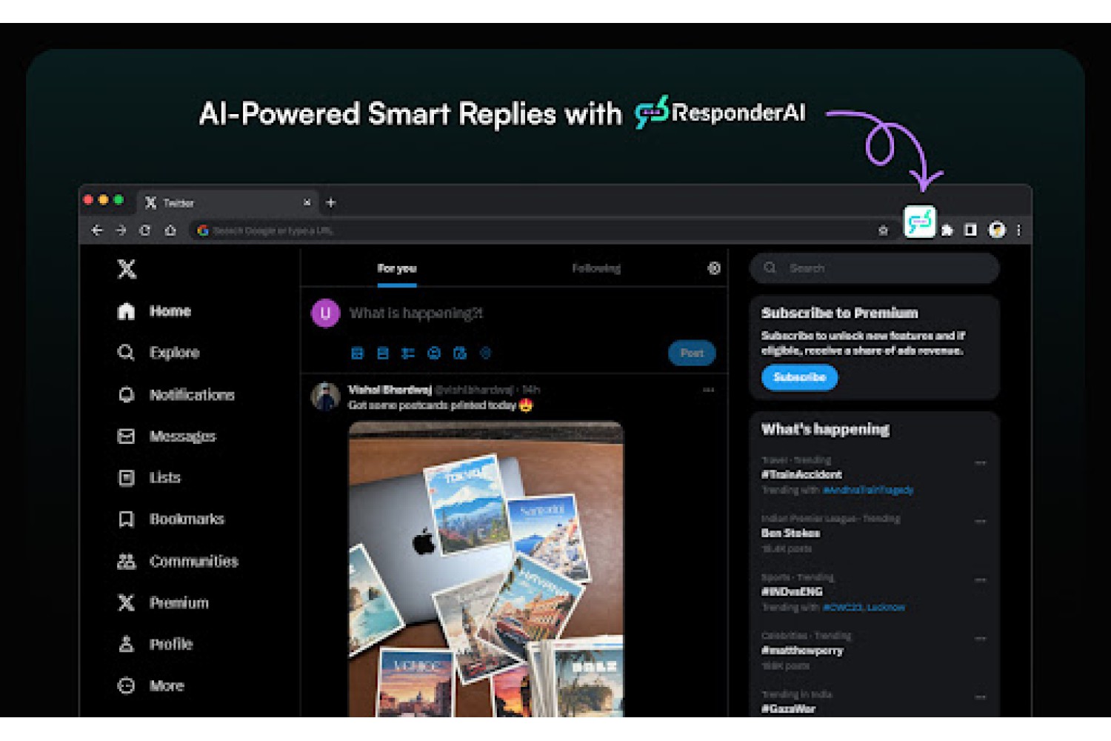Schedule post icon in composer
Image resolution: width=1111 pixels, height=741 pixels.
pyautogui.click(x=460, y=353)
